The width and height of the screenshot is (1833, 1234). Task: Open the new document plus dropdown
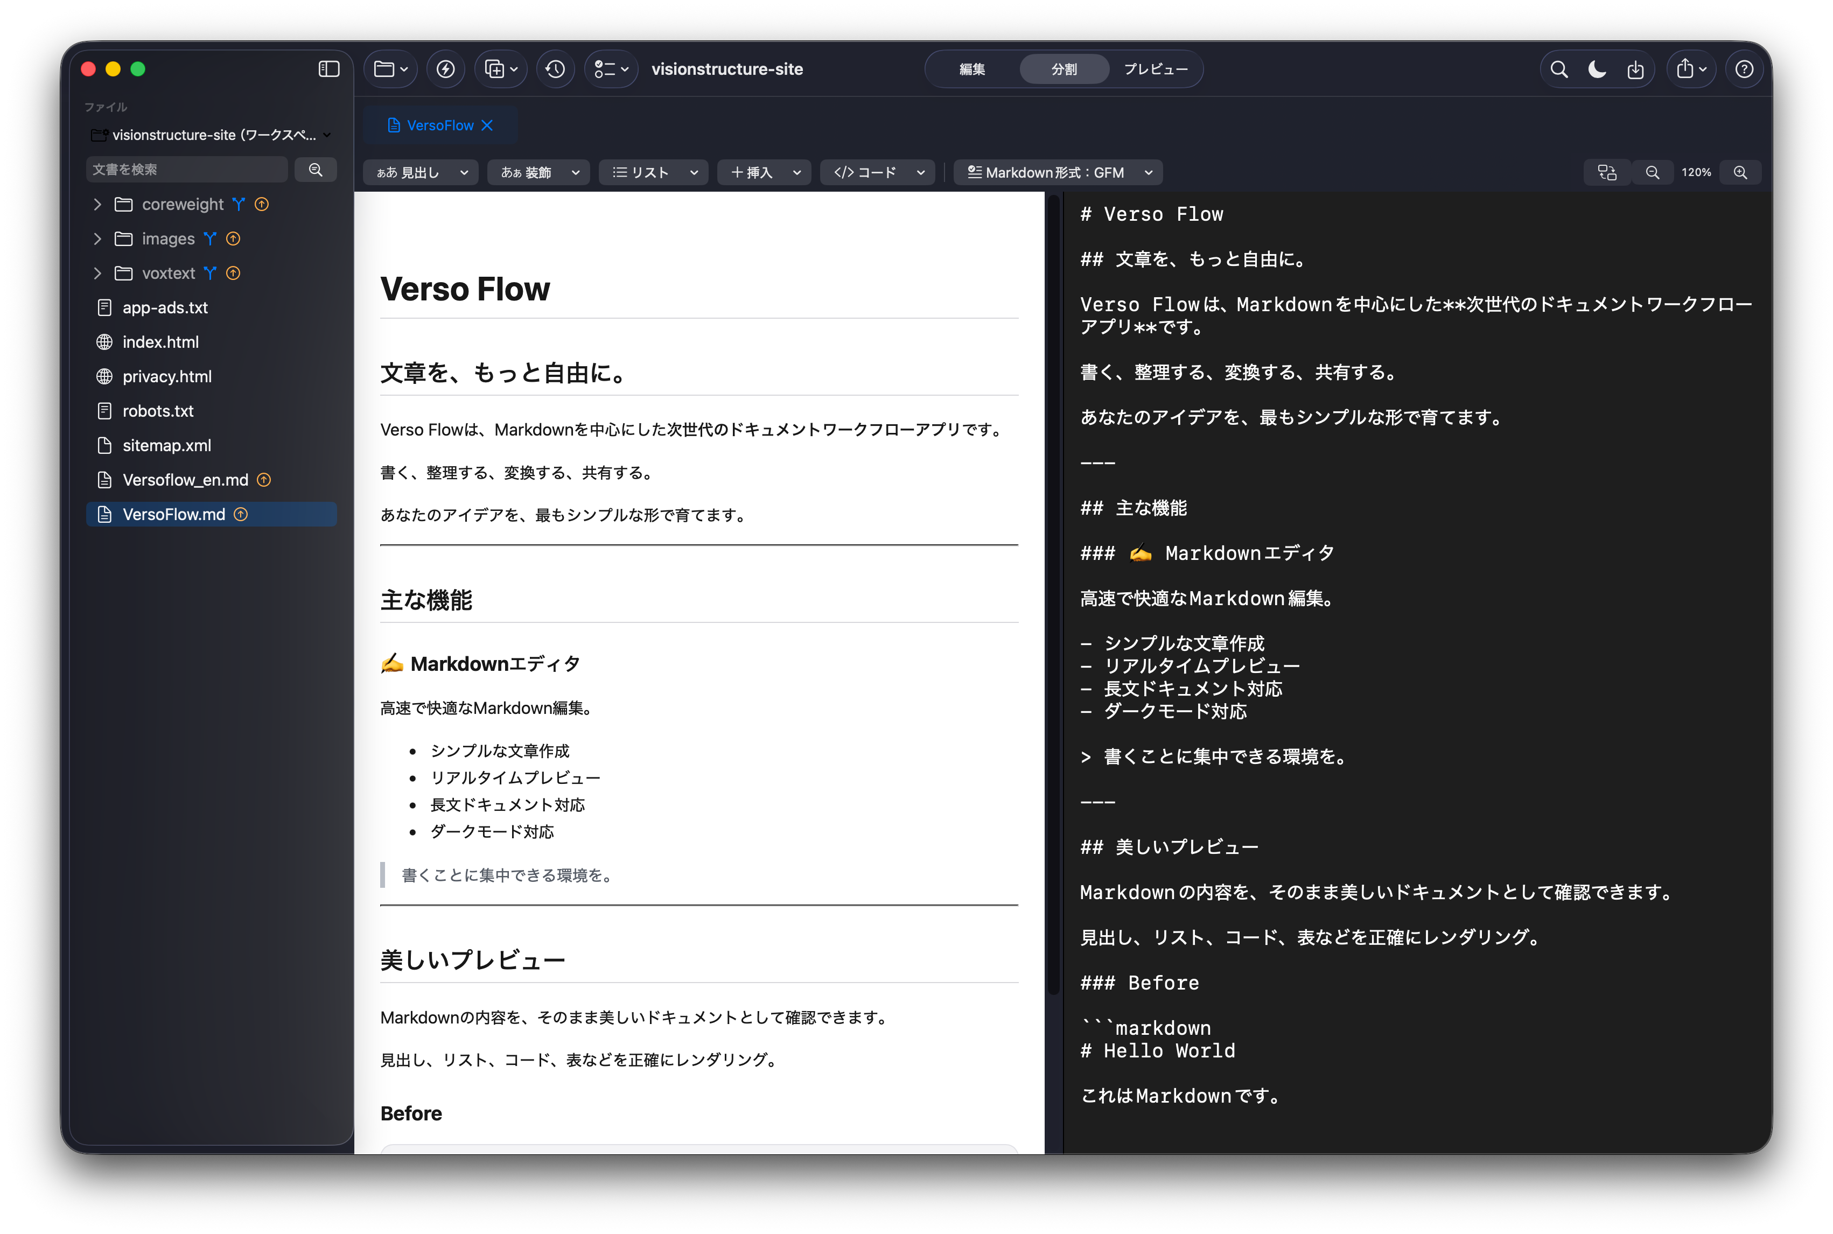(501, 69)
